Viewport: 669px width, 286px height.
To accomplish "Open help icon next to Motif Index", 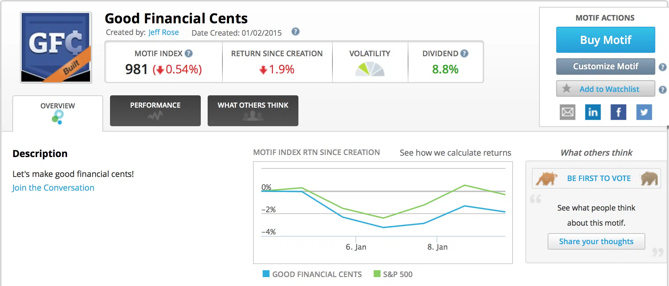I will click(188, 53).
